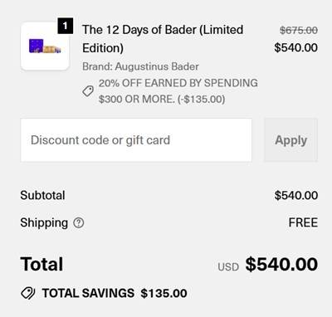Click the 20% OFF EARNED promotion text
The height and width of the screenshot is (317, 332).
(x=178, y=91)
